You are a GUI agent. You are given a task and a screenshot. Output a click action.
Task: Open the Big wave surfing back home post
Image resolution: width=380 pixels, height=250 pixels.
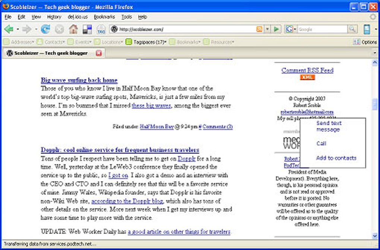[79, 80]
